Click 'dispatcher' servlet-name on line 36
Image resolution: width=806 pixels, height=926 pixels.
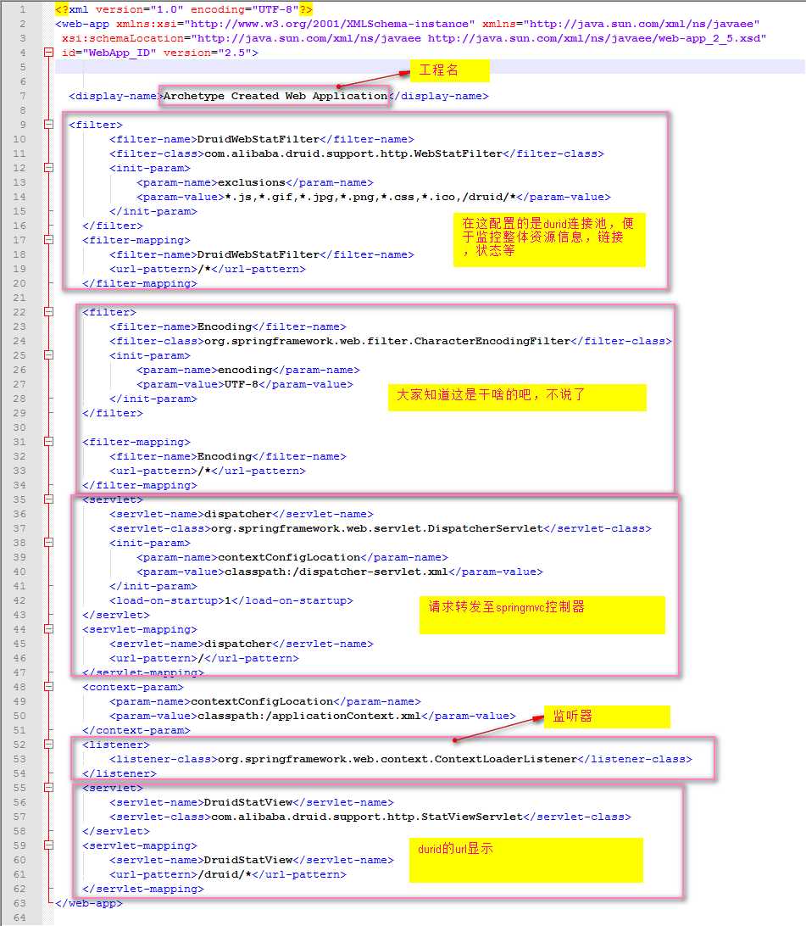coord(238,514)
